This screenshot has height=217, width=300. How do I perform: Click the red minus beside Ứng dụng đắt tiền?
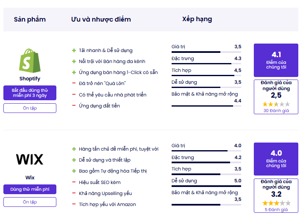pyautogui.click(x=74, y=105)
